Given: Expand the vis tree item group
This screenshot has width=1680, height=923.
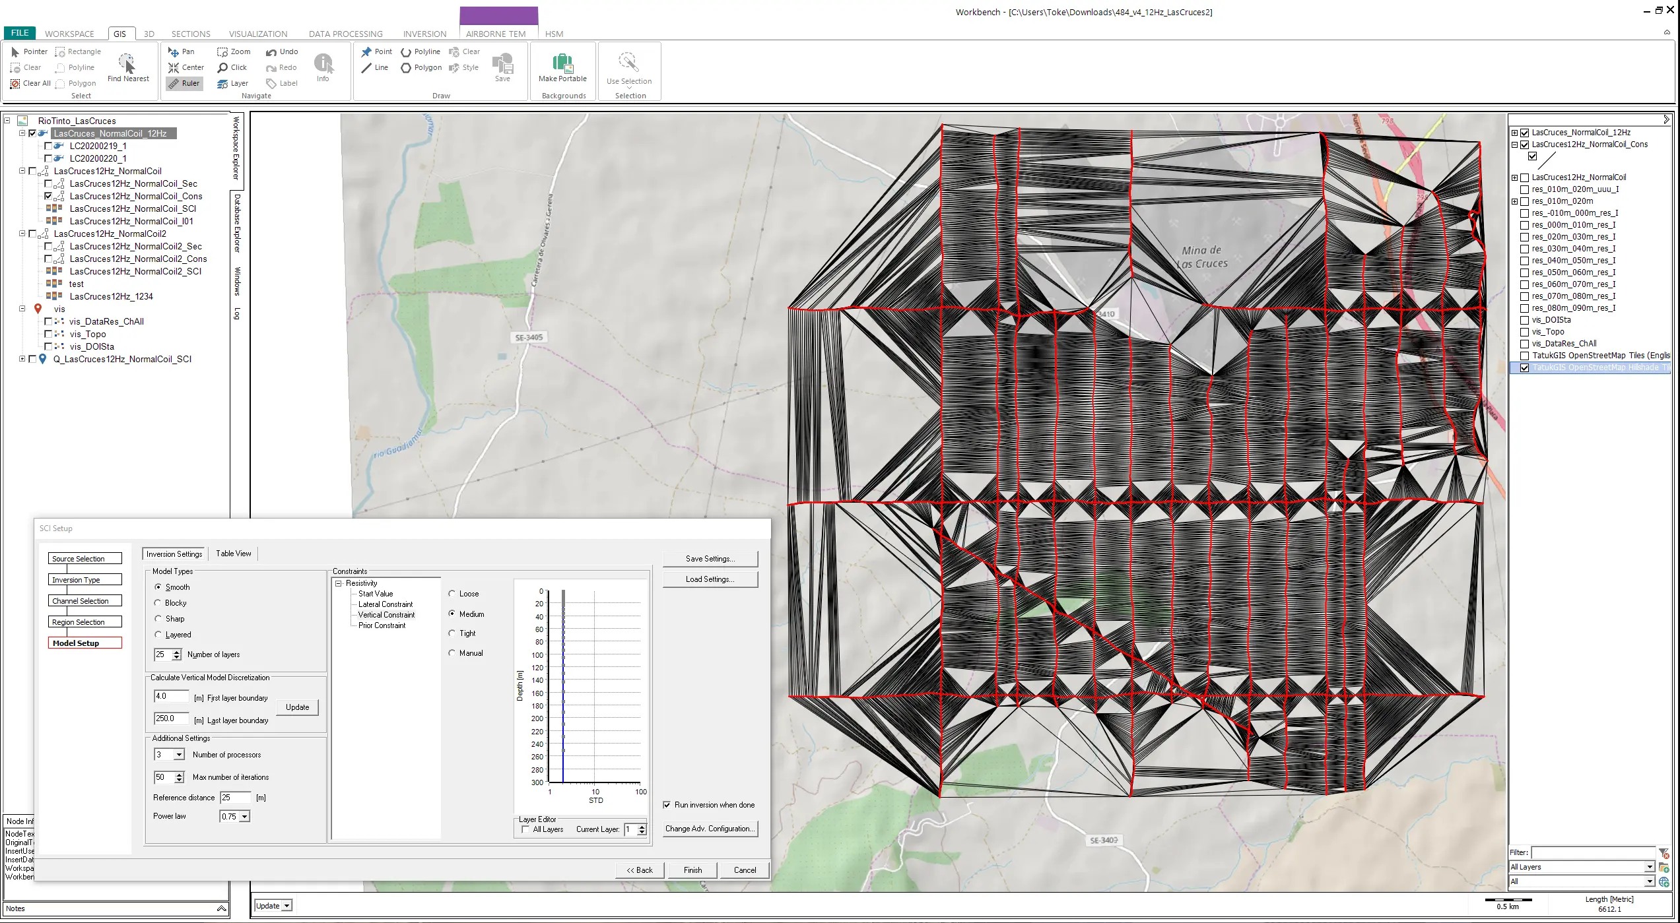Looking at the screenshot, I should [22, 309].
